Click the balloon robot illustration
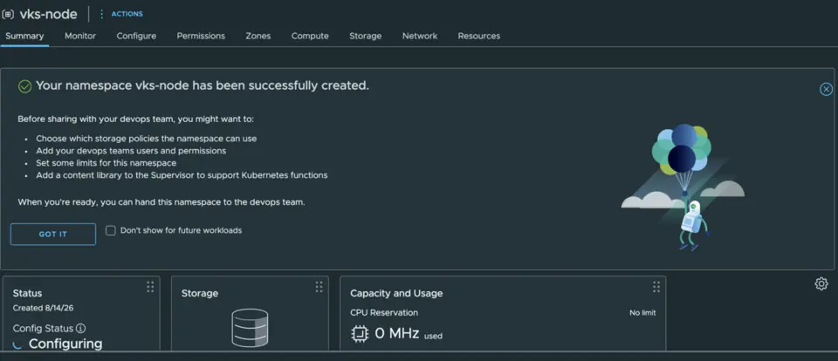This screenshot has height=361, width=838. (x=683, y=187)
